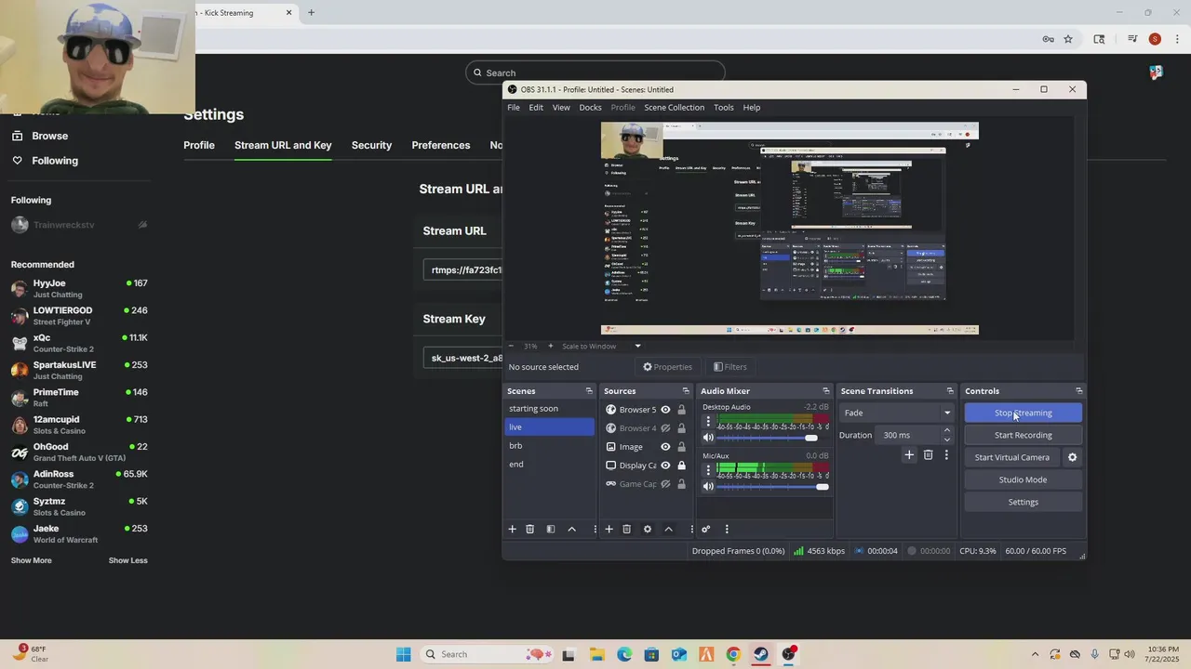
Task: Zoom in preview with plus icon
Action: [550, 346]
